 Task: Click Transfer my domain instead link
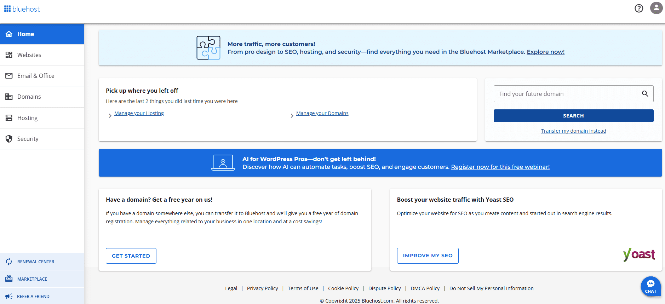coord(573,131)
